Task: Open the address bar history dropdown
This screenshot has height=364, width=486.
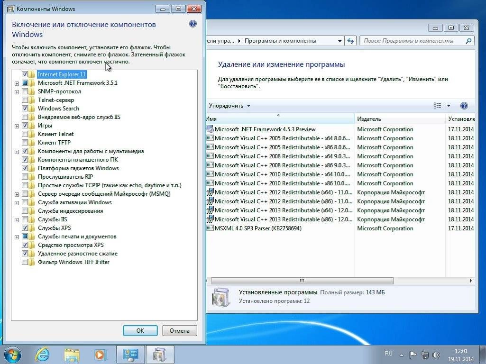Action: point(339,41)
